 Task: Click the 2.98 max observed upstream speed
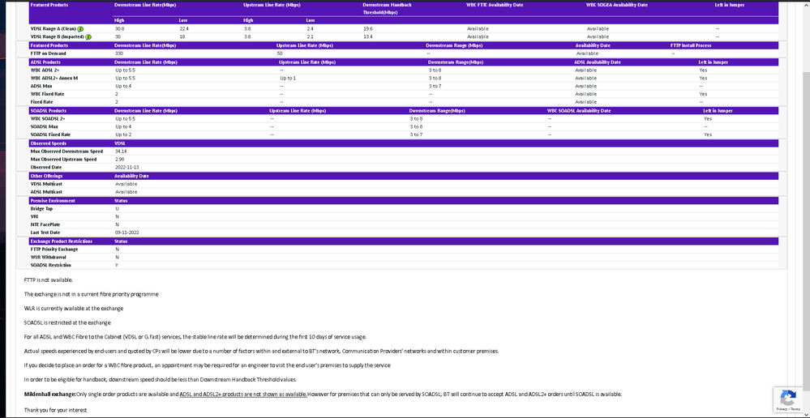tap(120, 160)
